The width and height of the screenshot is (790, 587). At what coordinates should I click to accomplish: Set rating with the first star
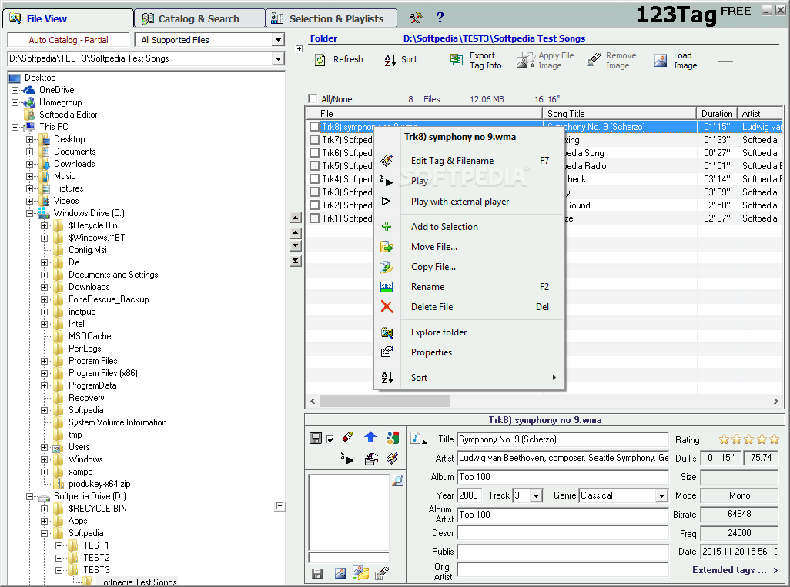coord(724,439)
